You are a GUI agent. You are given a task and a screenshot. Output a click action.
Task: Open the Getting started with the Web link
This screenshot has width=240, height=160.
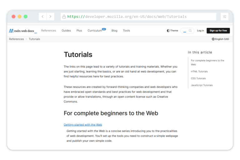click(x=83, y=125)
